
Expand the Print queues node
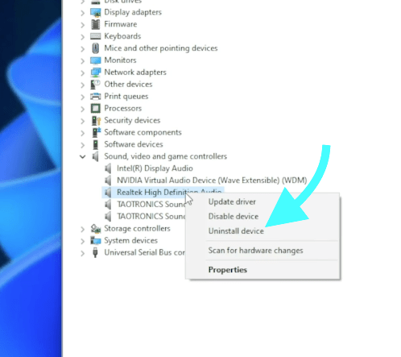point(83,97)
